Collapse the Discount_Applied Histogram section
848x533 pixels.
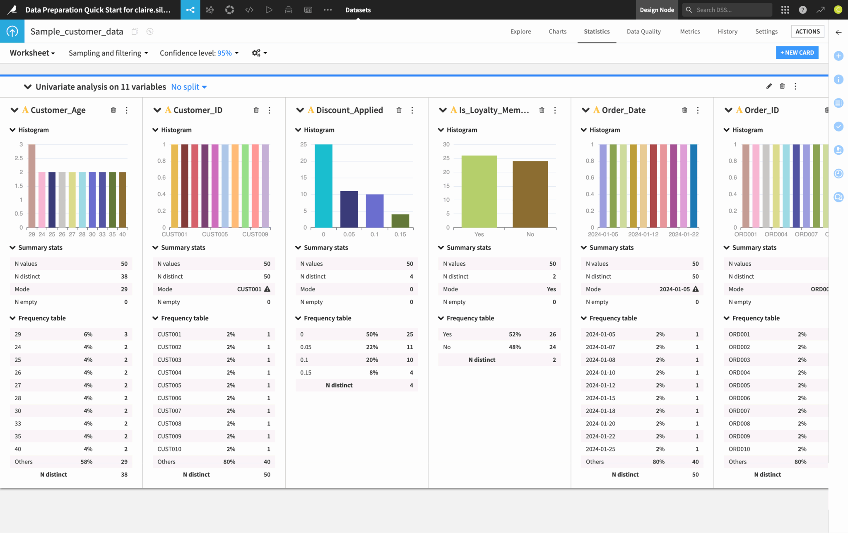coord(298,130)
